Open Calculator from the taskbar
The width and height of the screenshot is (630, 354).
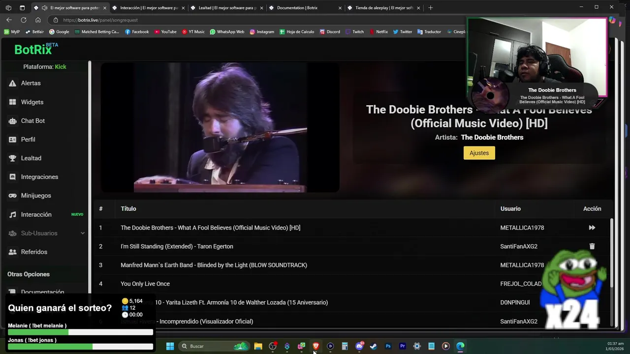tap(345, 346)
